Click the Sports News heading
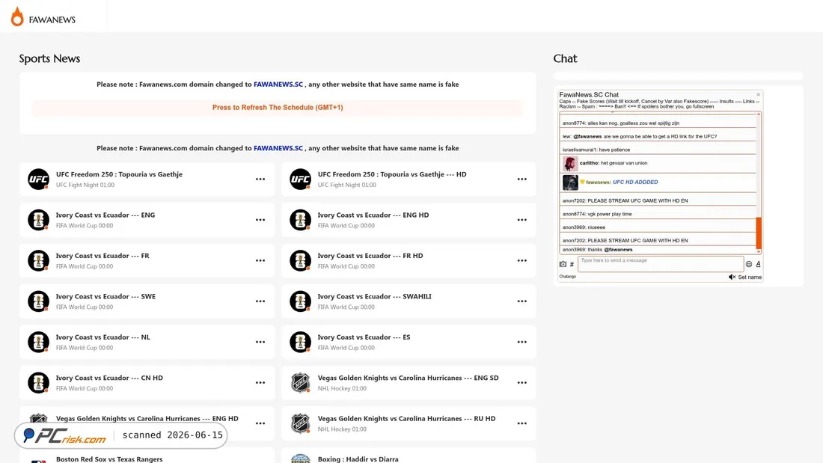This screenshot has width=823, height=463. tap(49, 58)
